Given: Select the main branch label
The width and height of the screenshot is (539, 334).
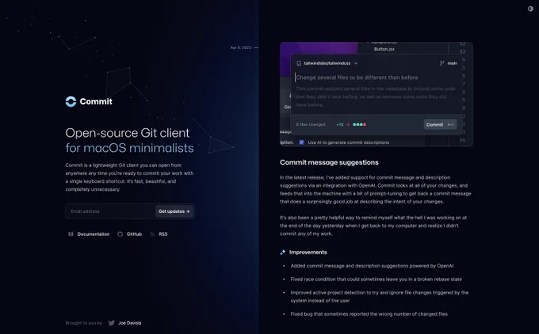Looking at the screenshot, I should (452, 63).
